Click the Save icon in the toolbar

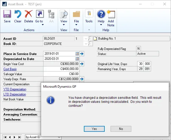coord(7,16)
